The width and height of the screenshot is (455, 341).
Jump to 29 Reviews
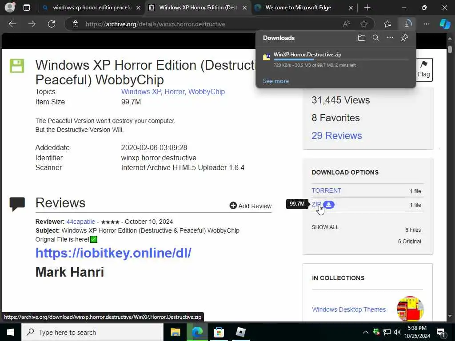tap(337, 135)
